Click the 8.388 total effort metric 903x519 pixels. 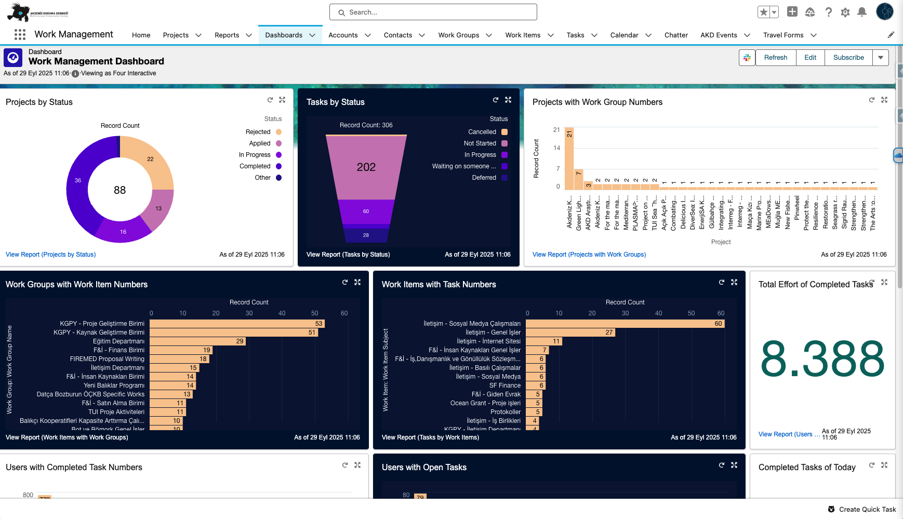point(822,359)
